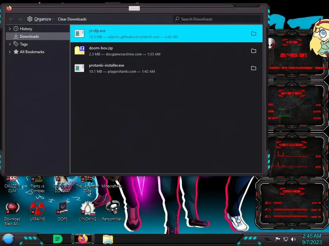Click the search magnifier icon
The width and height of the screenshot is (329, 246).
(177, 19)
